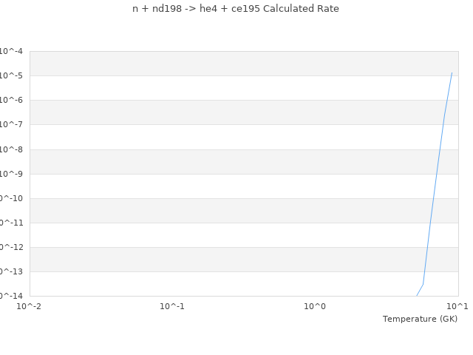Click the 10^-13 y-axis tick label
473x355 pixels.
[x=10, y=271]
